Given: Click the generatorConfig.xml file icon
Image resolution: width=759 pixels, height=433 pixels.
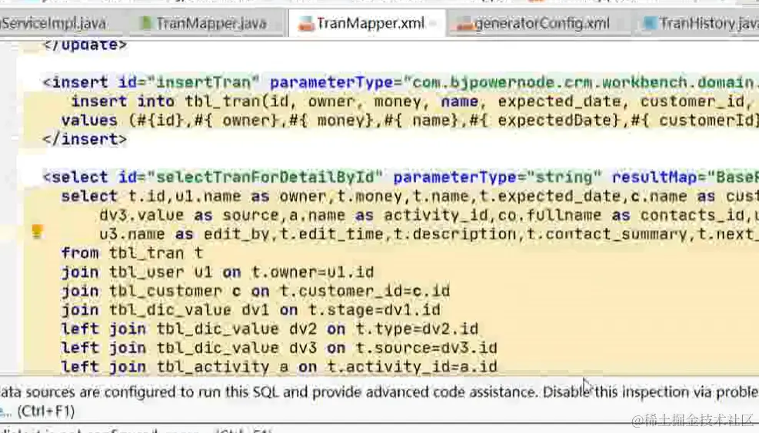Looking at the screenshot, I should tap(464, 24).
